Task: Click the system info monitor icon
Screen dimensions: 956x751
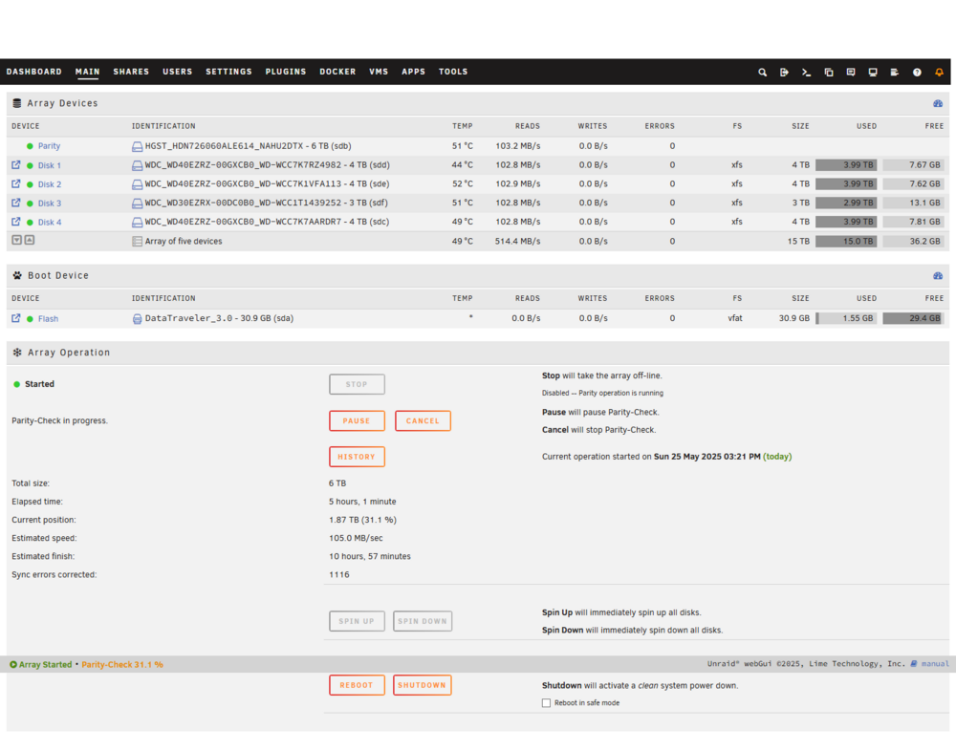Action: 873,72
